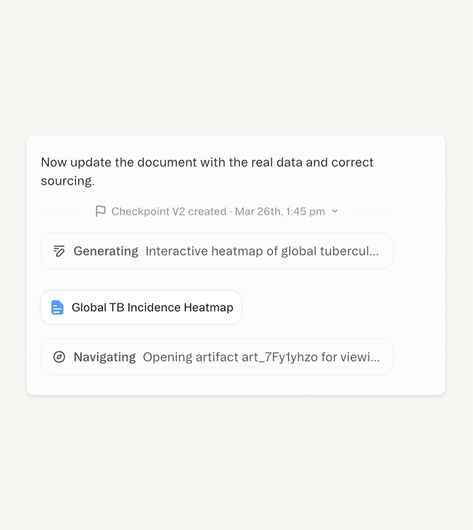Click the word "sourcing." in the message
The image size is (473, 530).
point(67,181)
